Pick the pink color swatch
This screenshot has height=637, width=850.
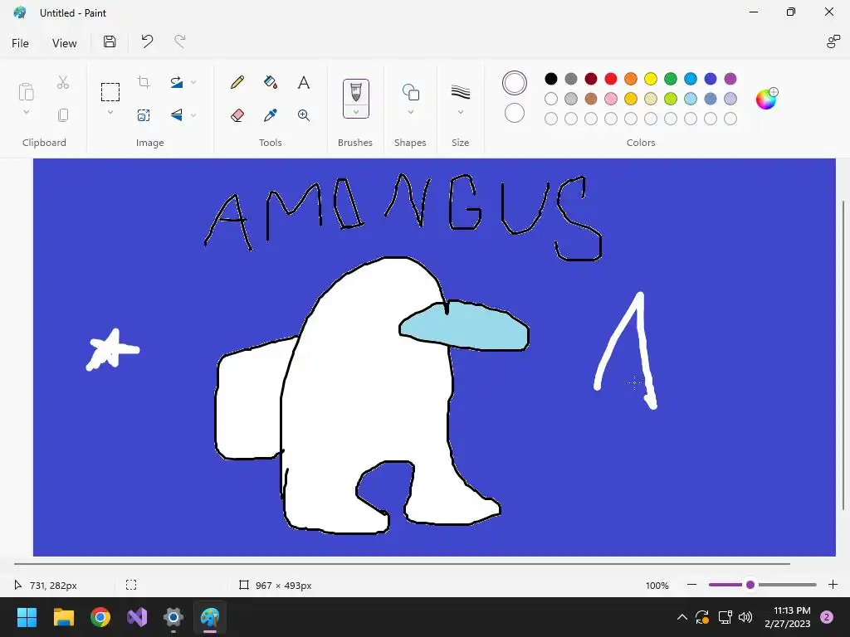point(611,99)
